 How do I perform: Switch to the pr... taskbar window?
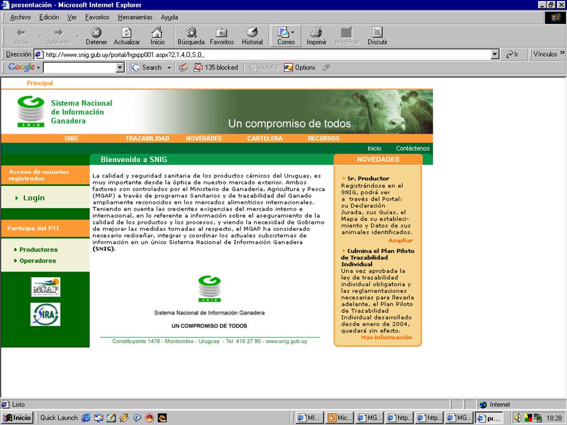[x=490, y=418]
